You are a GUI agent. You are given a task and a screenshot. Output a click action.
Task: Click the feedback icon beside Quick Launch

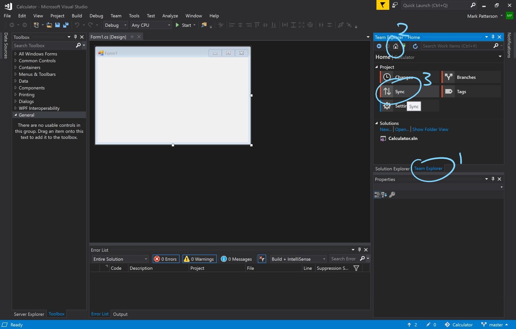coord(395,5)
